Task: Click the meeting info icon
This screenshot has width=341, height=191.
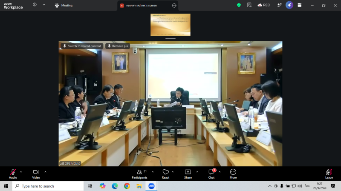Action: coord(35,5)
